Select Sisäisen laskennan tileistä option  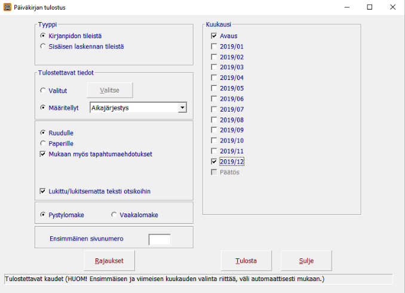coord(43,46)
